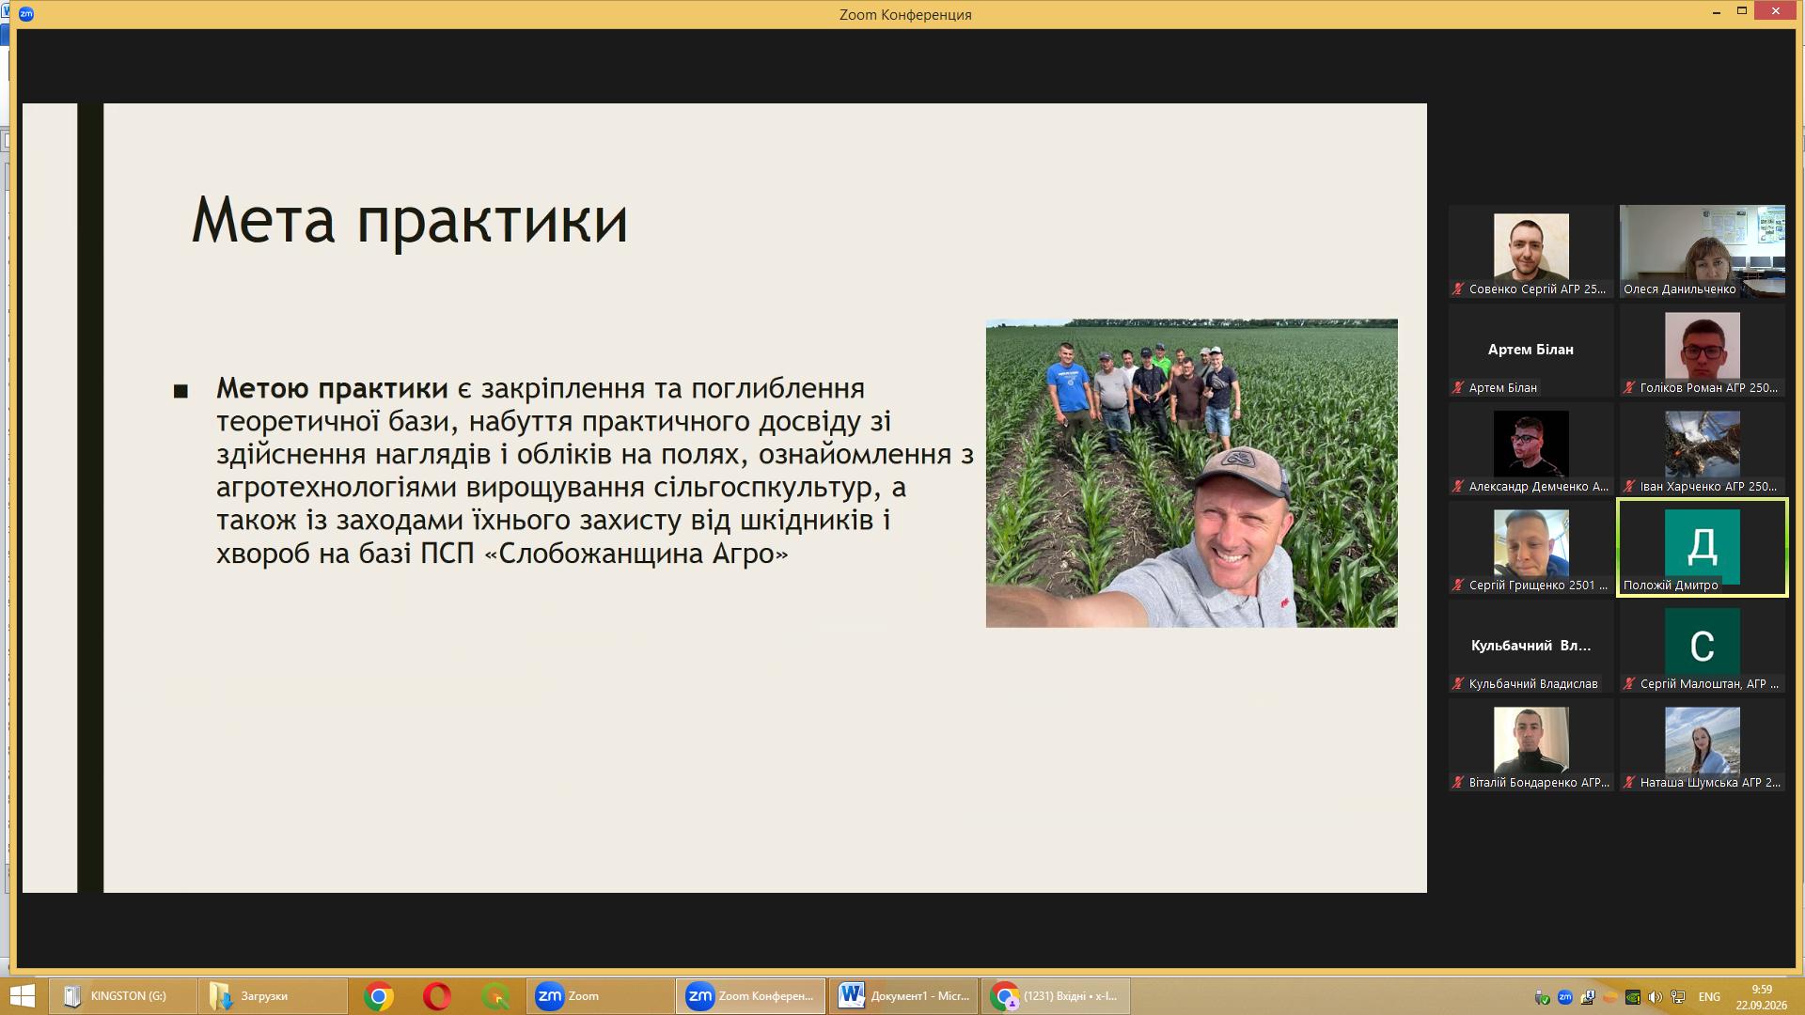Open the Chrome Вхідні mail taskbar window
Viewport: 1805px width, 1015px height.
tap(1056, 996)
